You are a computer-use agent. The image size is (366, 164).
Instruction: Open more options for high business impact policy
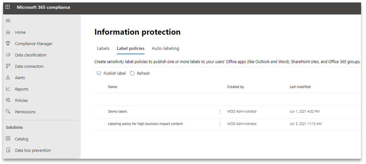click(220, 124)
